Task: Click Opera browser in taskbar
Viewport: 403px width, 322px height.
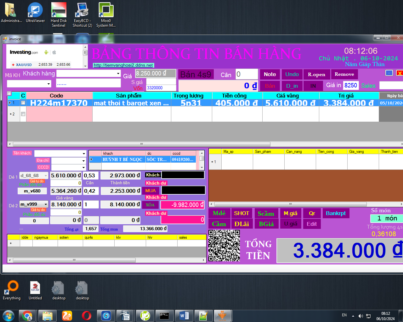Action: pyautogui.click(x=87, y=315)
